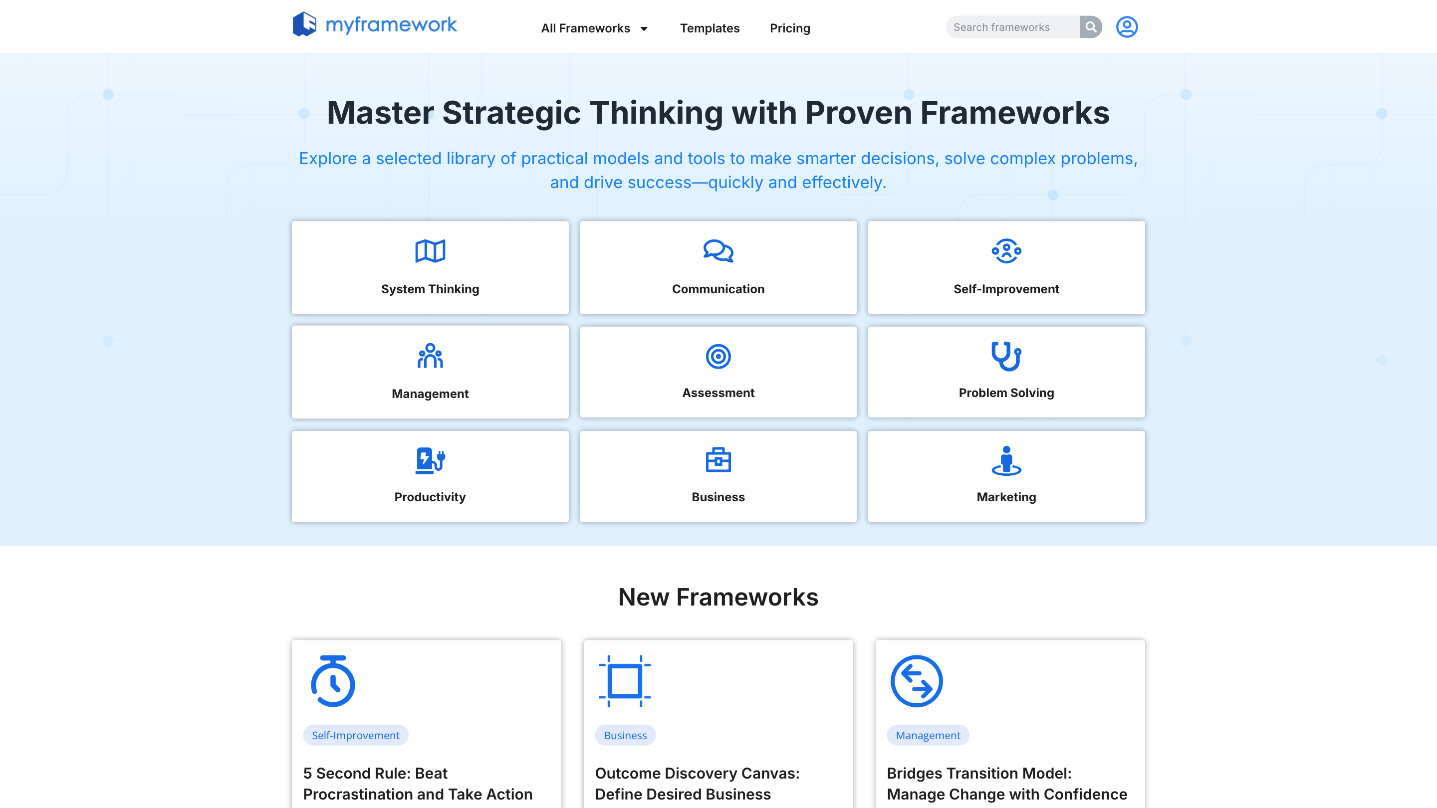Viewport: 1437px width, 808px height.
Task: Open the Pricing page
Action: (790, 28)
